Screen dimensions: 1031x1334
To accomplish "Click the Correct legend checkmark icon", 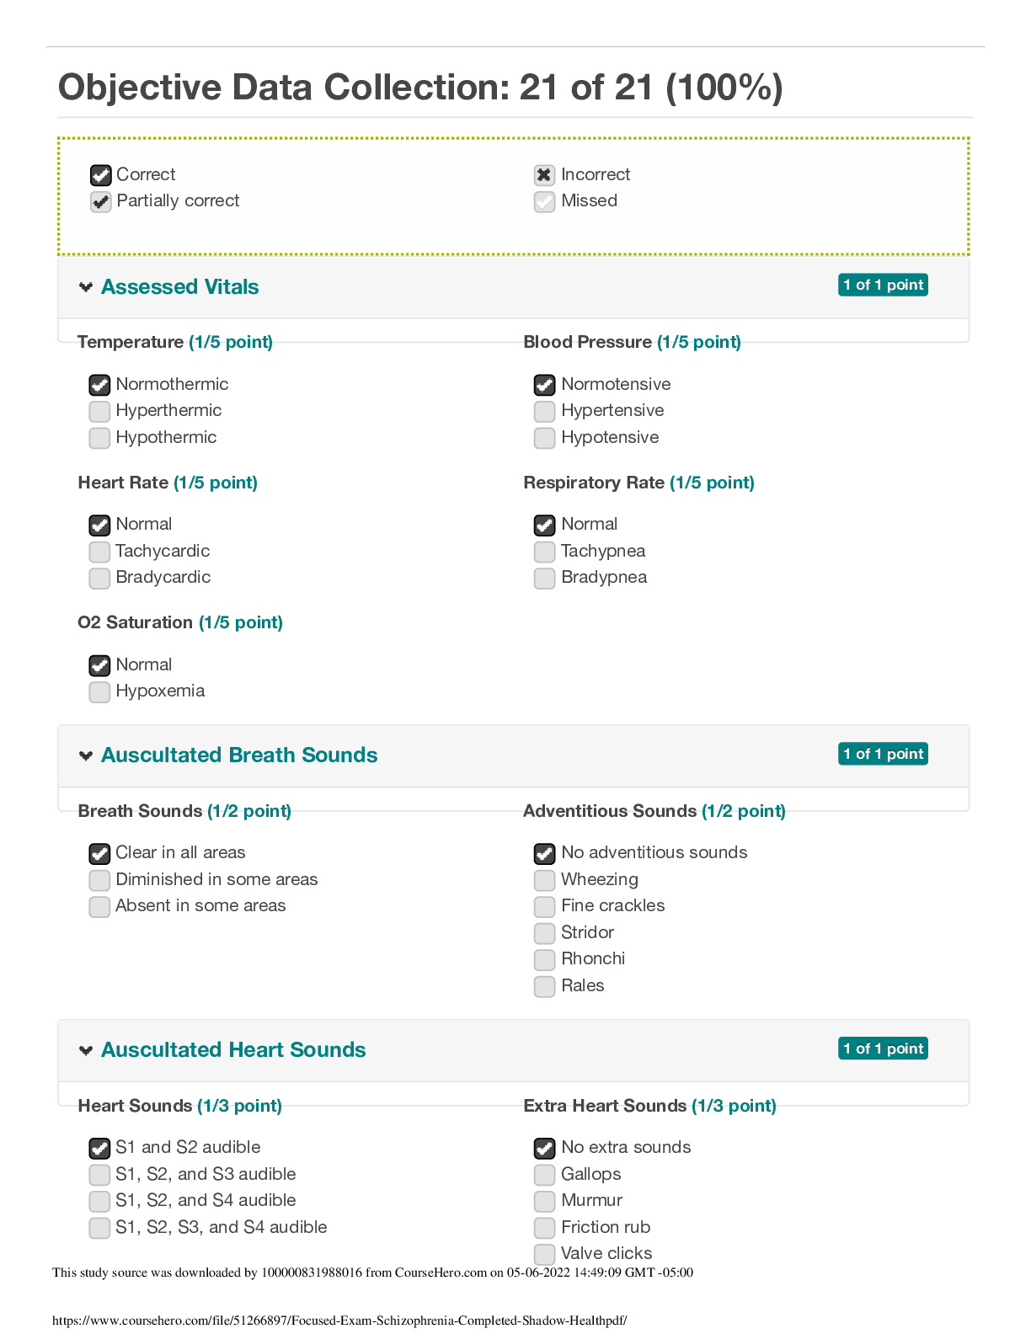I will [100, 175].
